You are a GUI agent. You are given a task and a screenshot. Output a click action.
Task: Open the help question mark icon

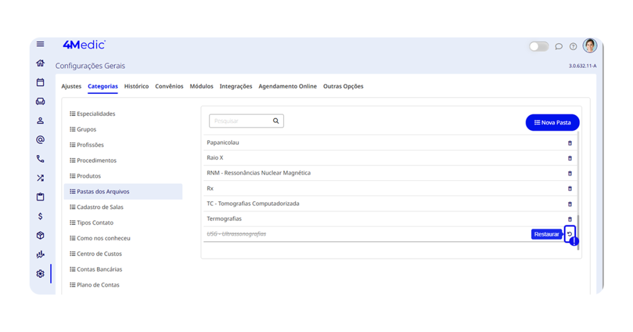click(573, 46)
